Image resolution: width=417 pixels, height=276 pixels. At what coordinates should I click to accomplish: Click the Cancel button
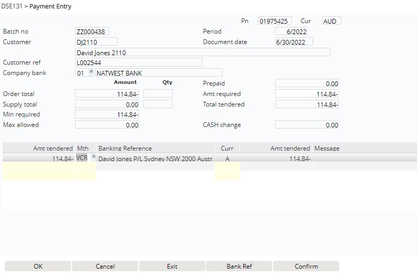105,266
